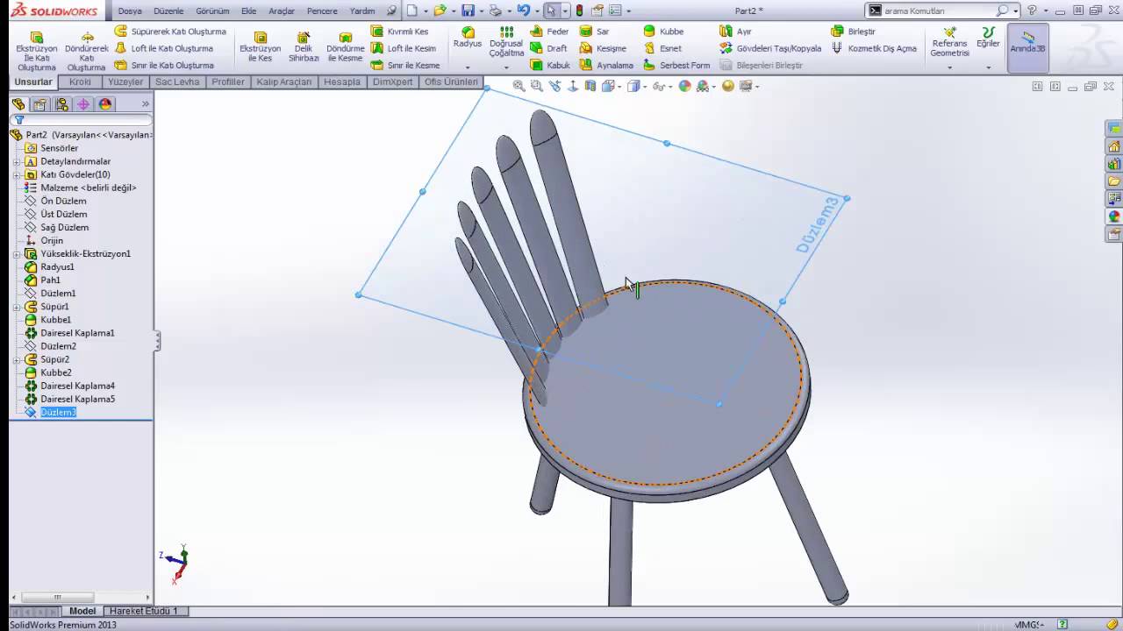The width and height of the screenshot is (1123, 631).
Task: Expand the Süpür2 feature
Action: point(17,359)
